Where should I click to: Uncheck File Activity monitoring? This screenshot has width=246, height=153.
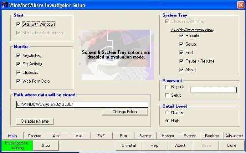point(18,64)
